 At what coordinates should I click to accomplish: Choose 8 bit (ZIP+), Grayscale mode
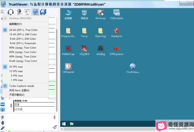tap(23, 43)
